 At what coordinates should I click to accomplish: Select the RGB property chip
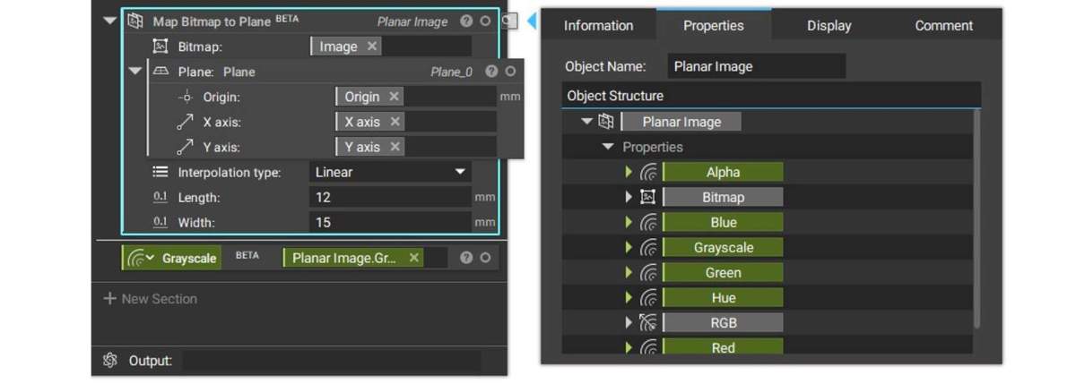[x=723, y=322]
